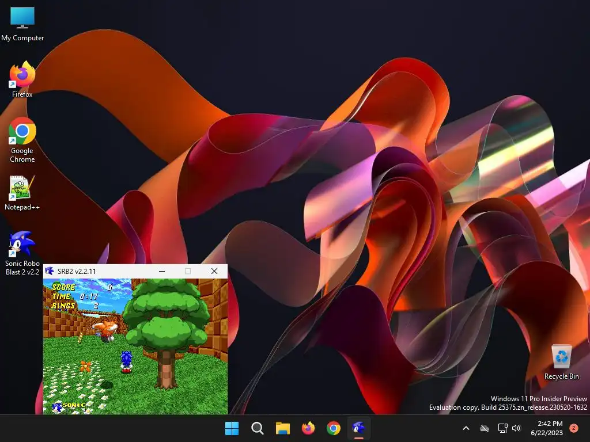Open the clock and date panel
590x442 pixels.
(x=546, y=428)
